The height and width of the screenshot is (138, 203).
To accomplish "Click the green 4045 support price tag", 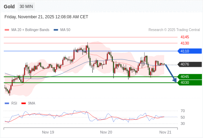I will pos(190,77).
